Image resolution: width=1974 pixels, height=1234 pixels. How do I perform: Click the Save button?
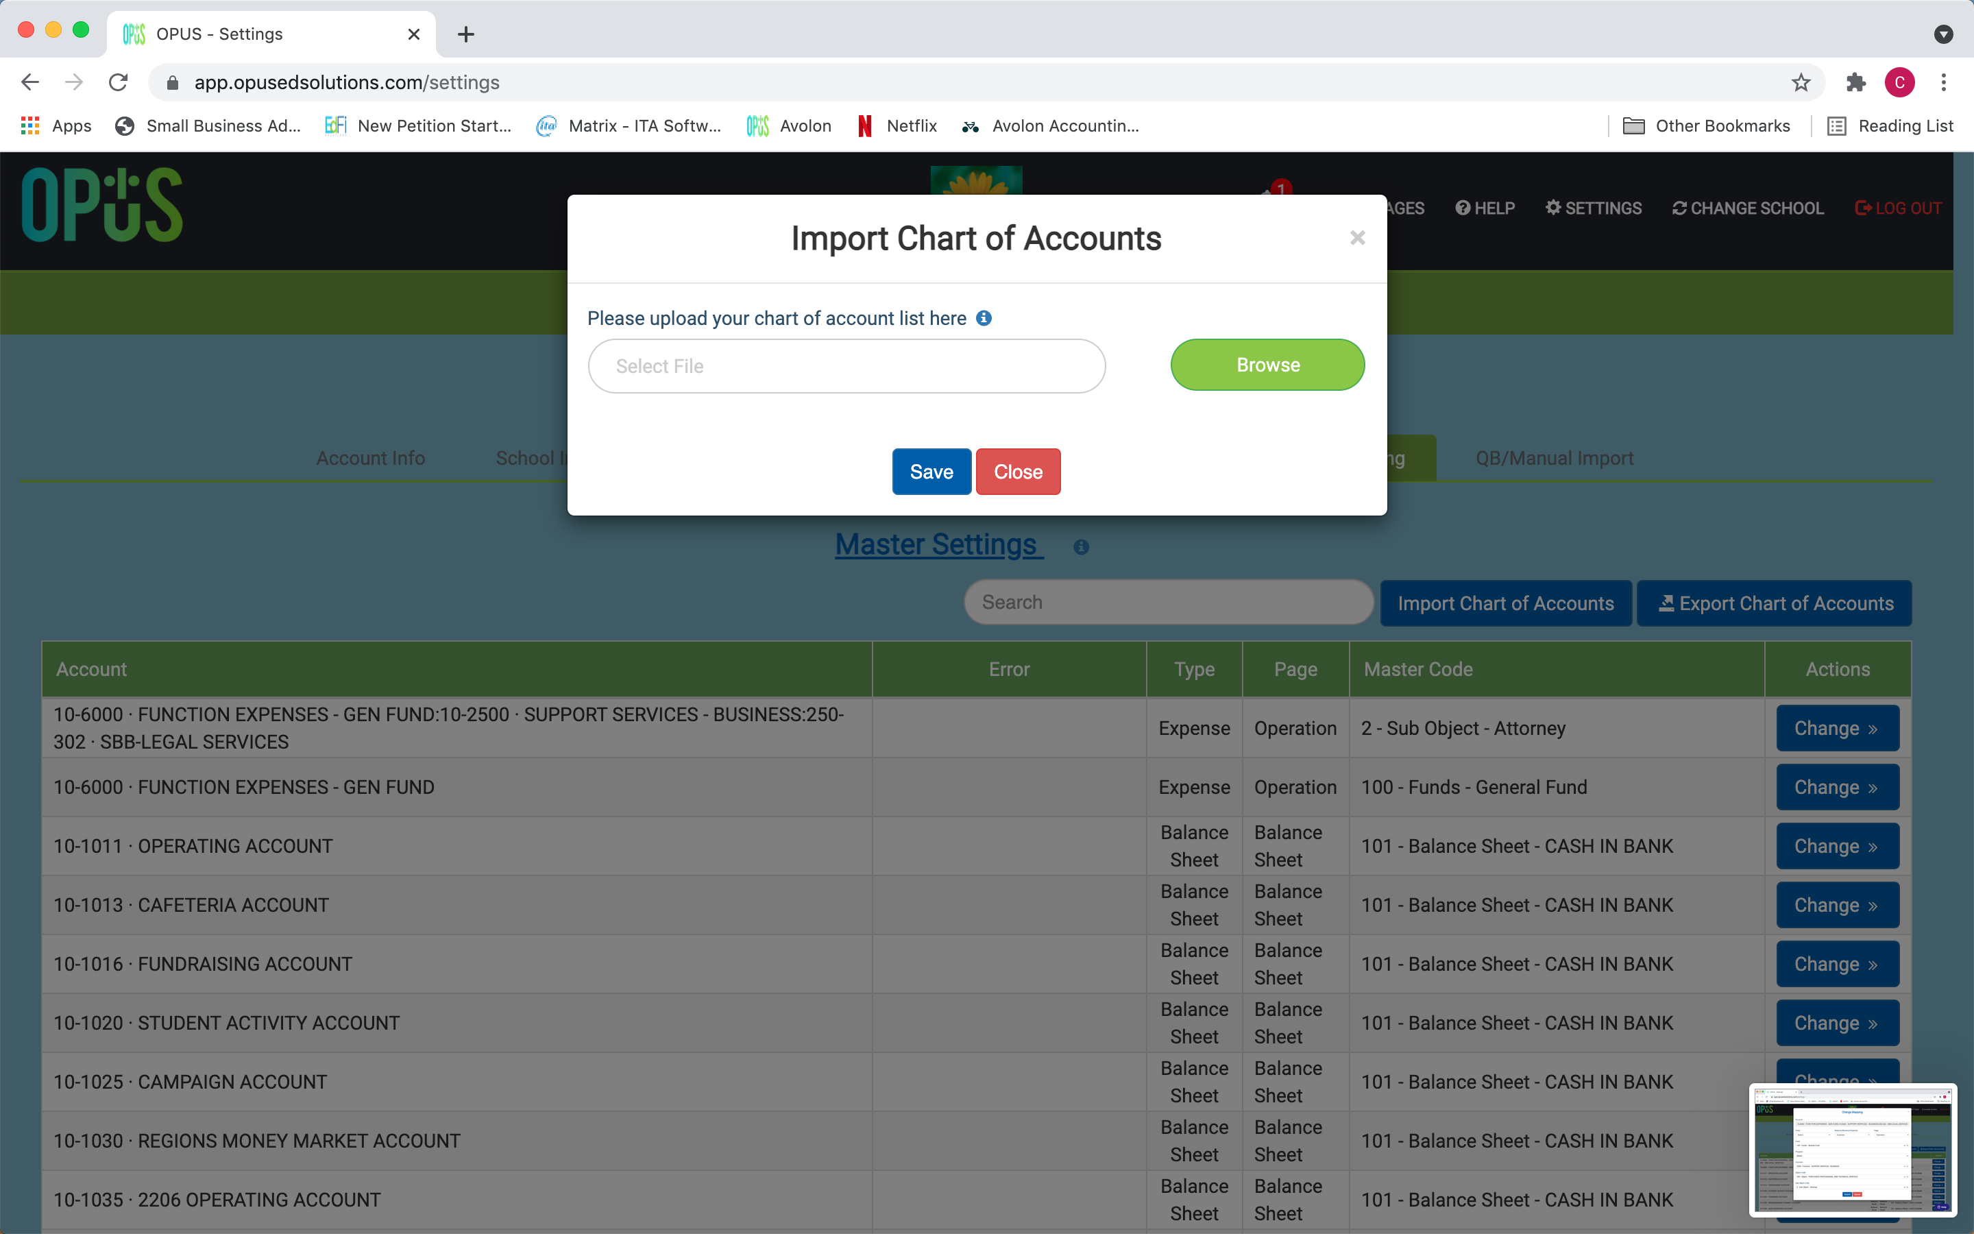point(931,471)
